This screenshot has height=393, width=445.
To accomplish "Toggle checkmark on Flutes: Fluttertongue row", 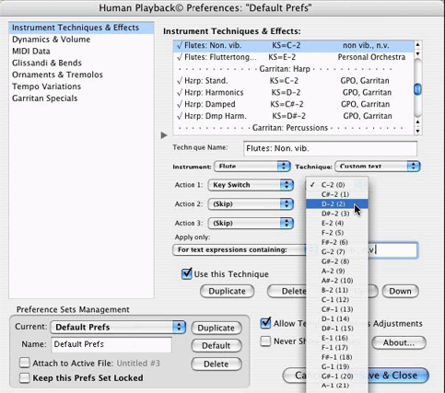I will 180,57.
